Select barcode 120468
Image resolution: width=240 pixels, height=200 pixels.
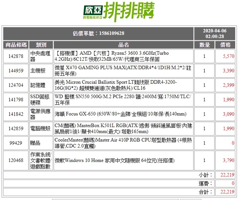16,160
